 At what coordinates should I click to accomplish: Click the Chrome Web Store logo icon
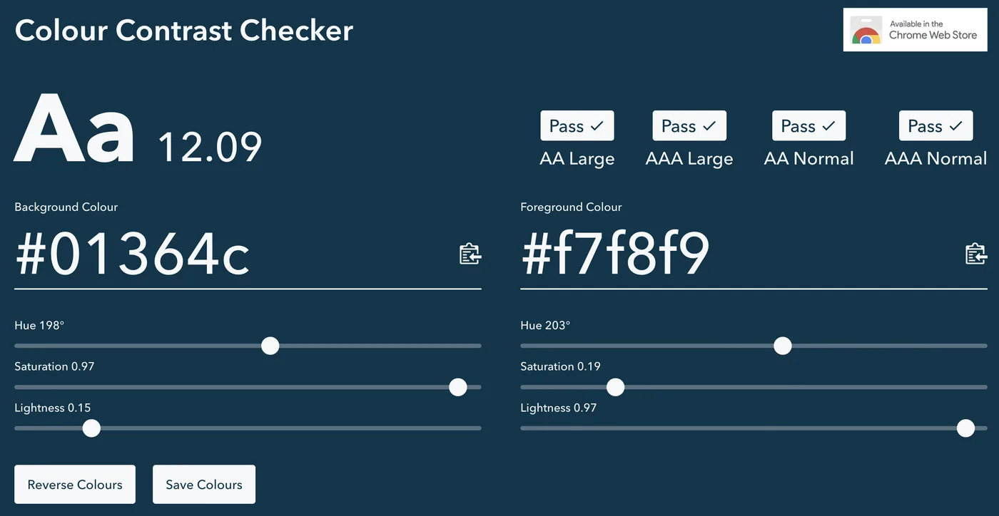click(x=866, y=31)
